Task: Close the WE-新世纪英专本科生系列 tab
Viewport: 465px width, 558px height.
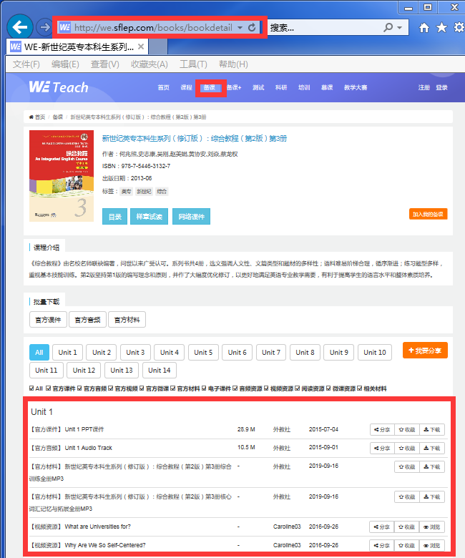Action: point(141,46)
